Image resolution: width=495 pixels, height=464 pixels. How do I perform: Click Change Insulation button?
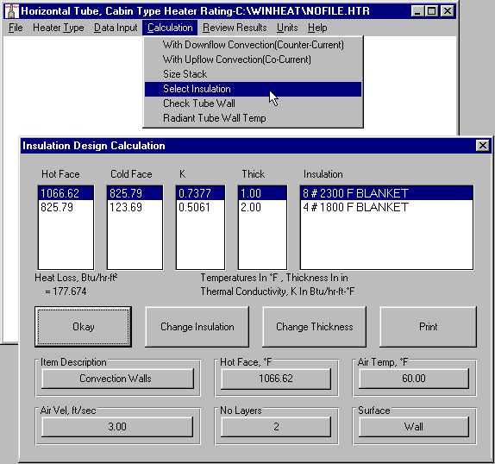197,327
